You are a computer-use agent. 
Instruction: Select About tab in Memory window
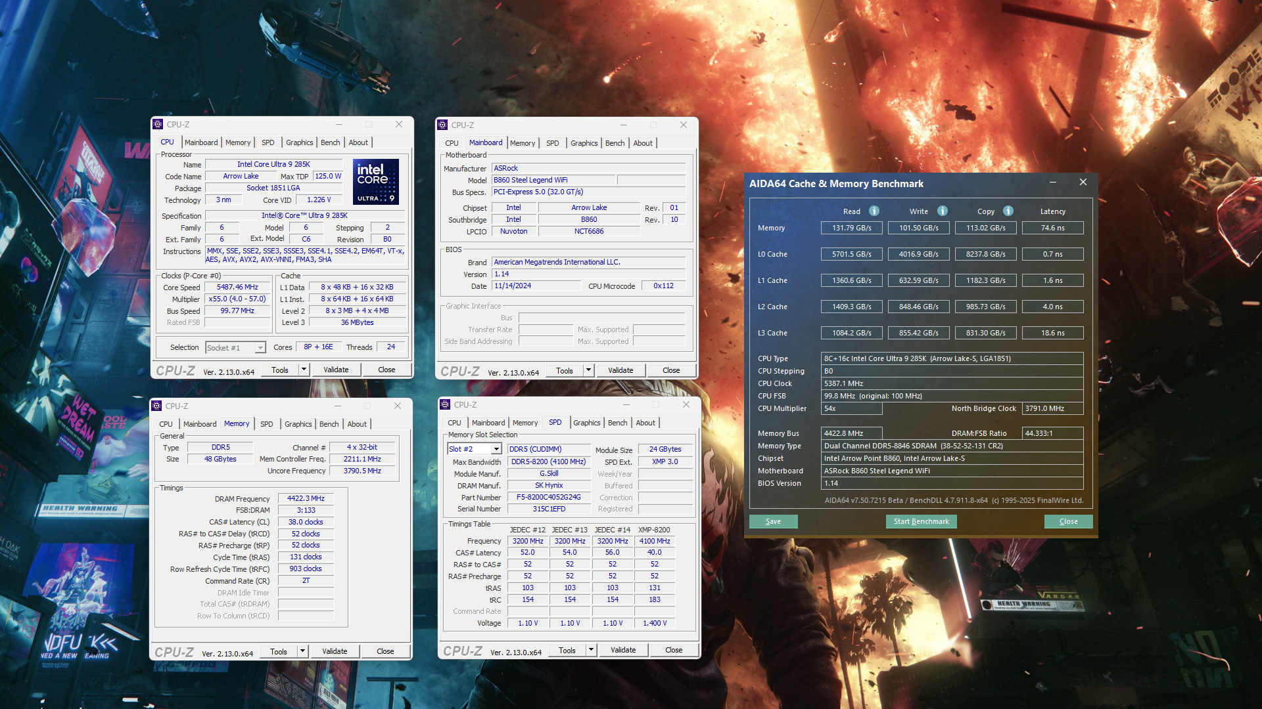tap(357, 424)
